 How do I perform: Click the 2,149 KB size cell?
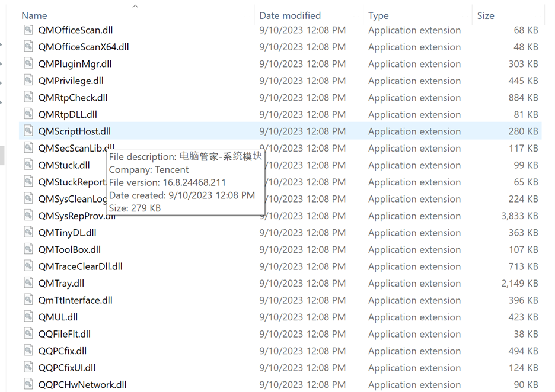pos(519,284)
